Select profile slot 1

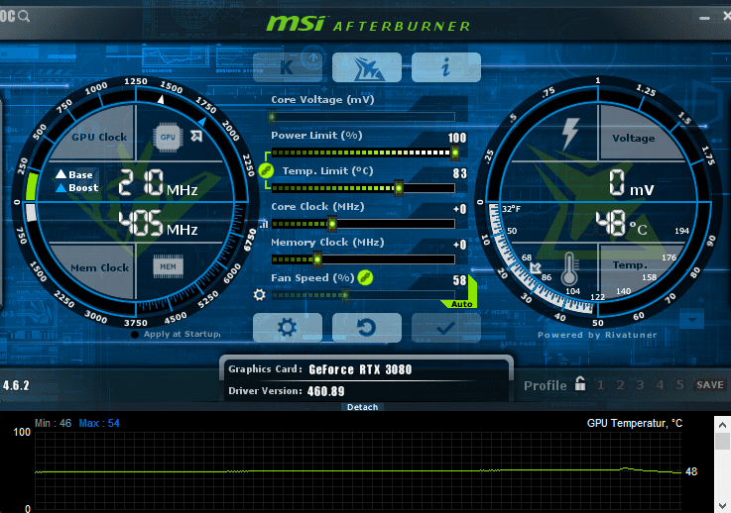coord(600,385)
